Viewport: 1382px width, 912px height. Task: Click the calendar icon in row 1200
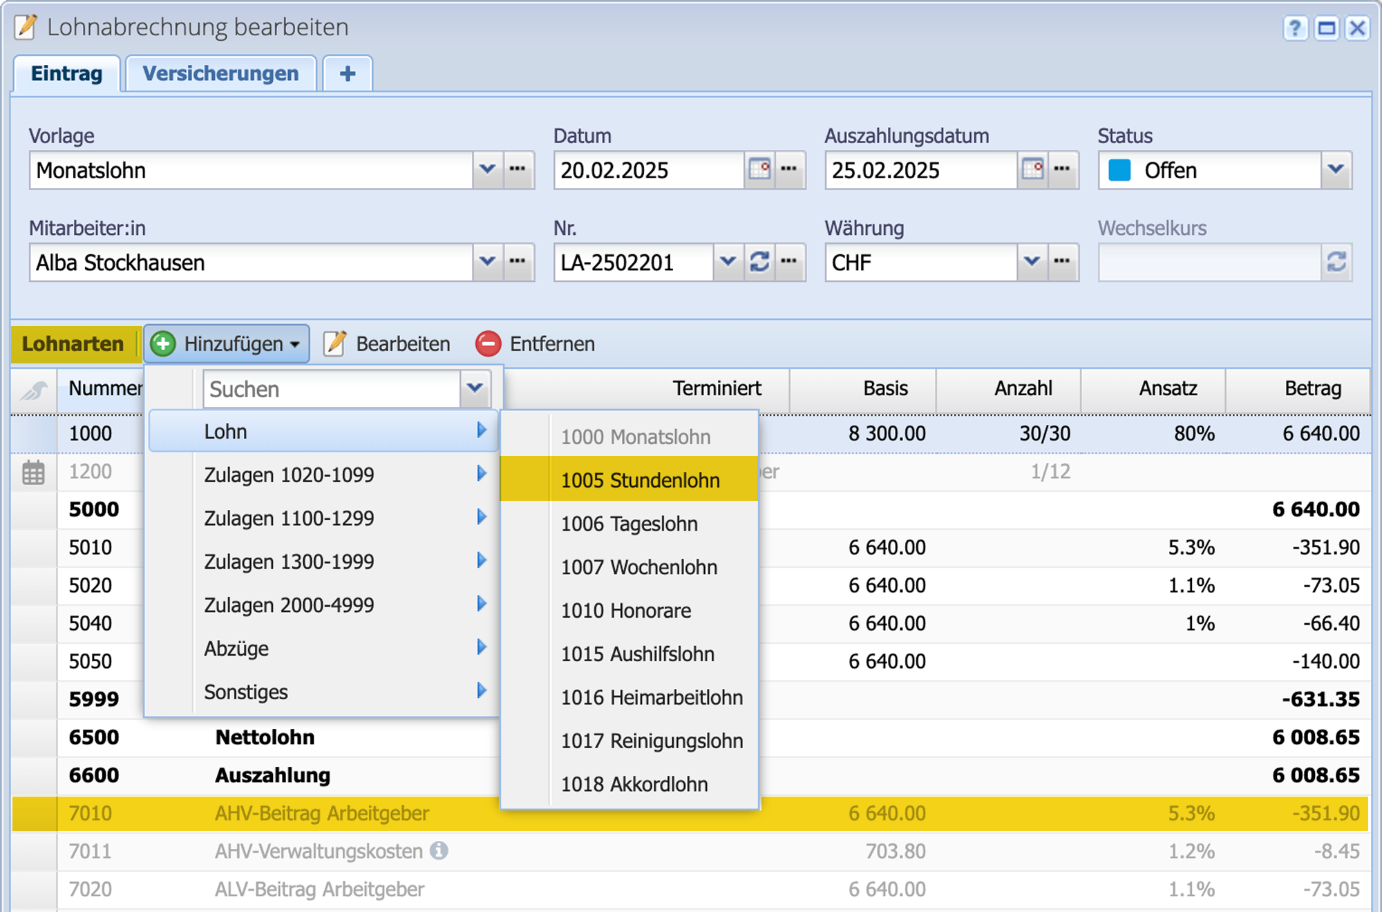tap(33, 473)
